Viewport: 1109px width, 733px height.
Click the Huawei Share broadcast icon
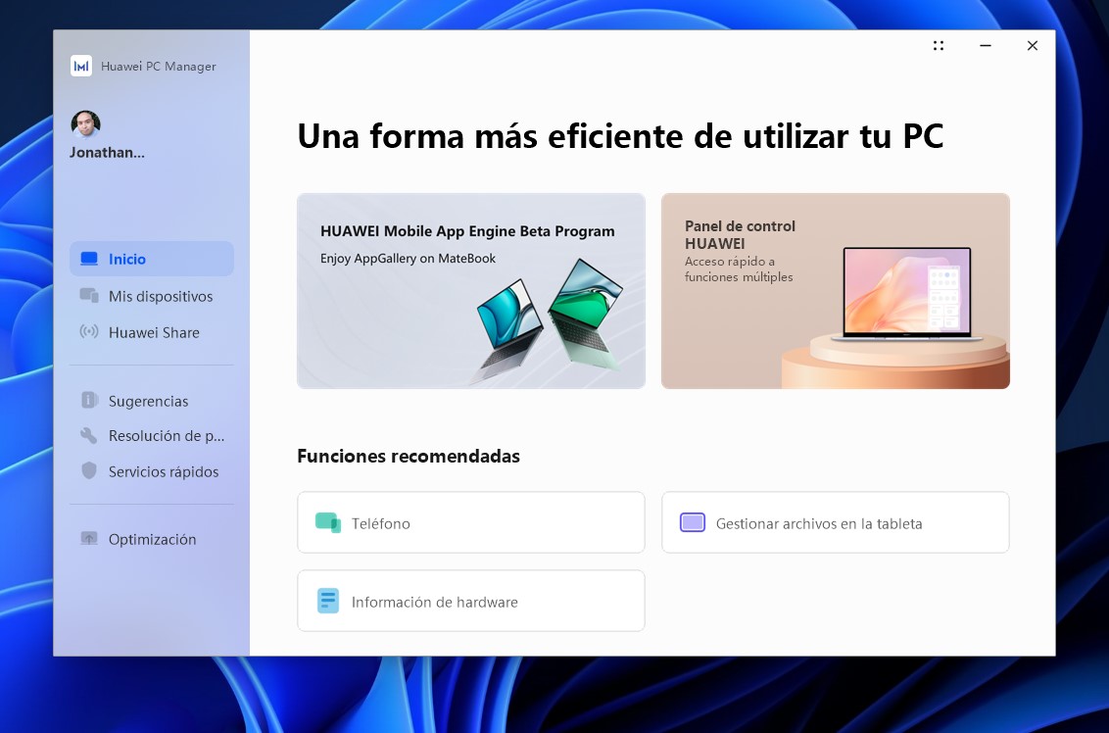(x=89, y=331)
